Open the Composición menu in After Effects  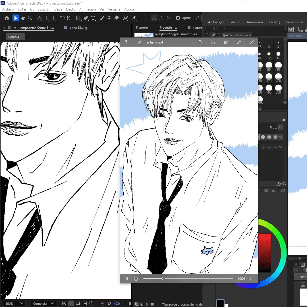point(40,9)
